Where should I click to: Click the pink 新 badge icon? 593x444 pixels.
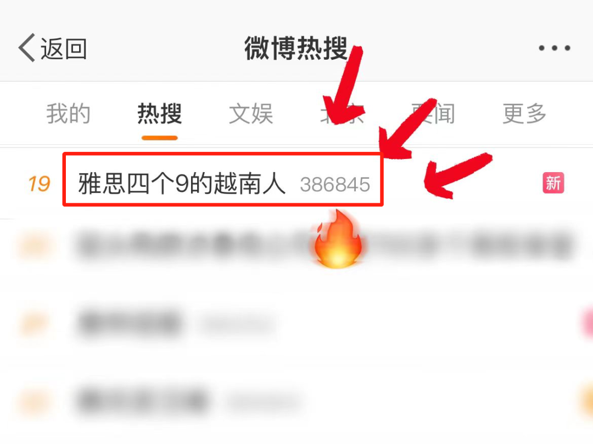point(553,183)
